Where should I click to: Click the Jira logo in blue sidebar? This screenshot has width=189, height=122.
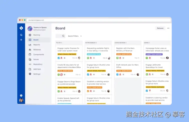click(x=21, y=28)
